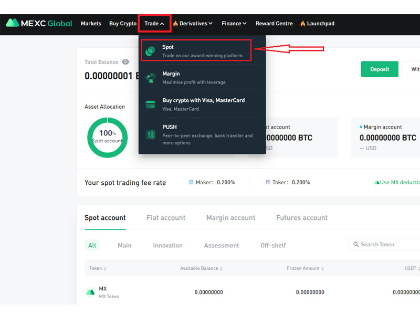Click in the Search Token field

click(384, 244)
